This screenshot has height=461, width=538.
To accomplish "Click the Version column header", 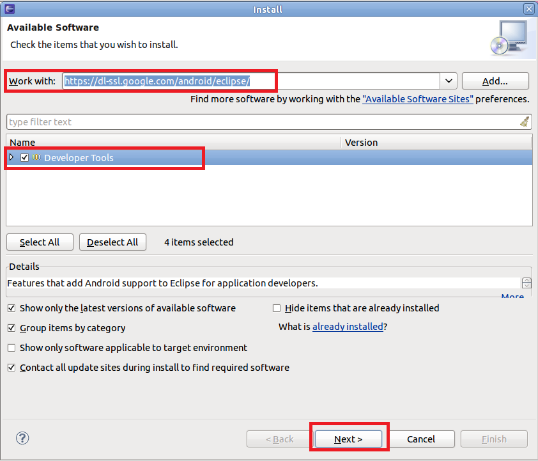I will point(436,142).
